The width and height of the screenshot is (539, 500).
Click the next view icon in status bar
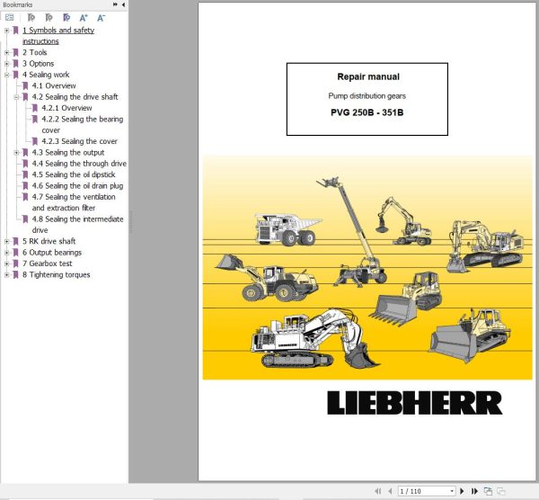point(501,491)
